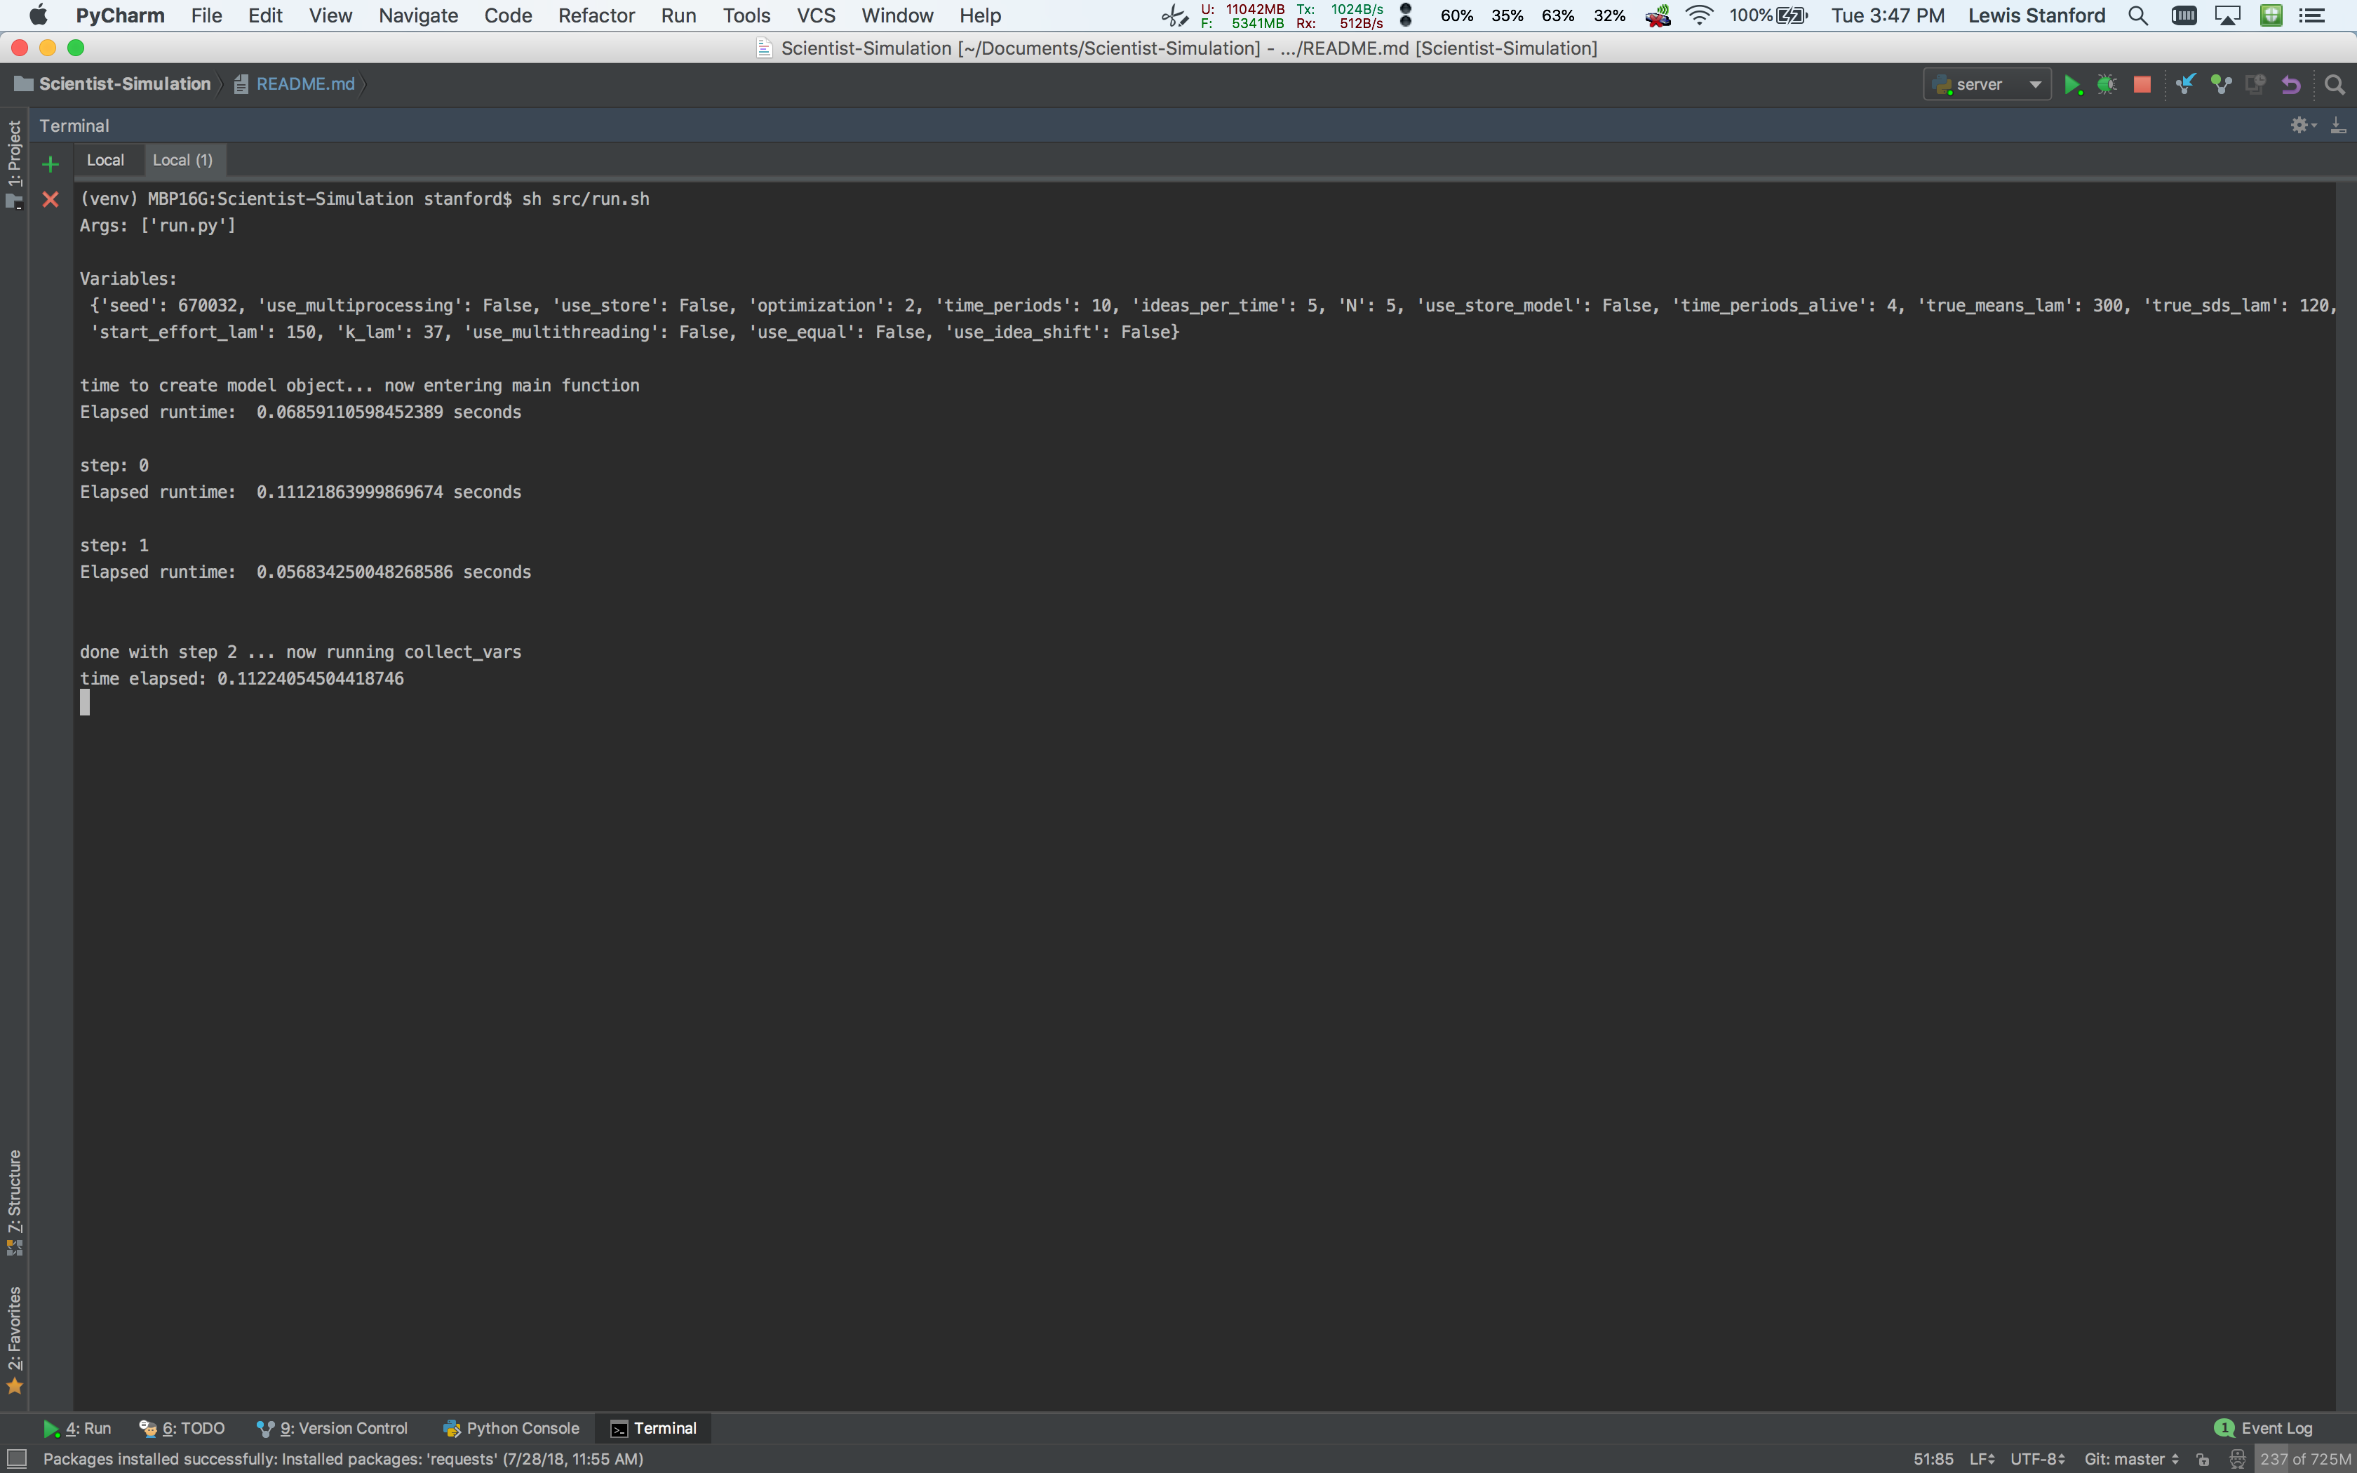
Task: Click the Update Project VCS arrow icon
Action: point(2186,85)
